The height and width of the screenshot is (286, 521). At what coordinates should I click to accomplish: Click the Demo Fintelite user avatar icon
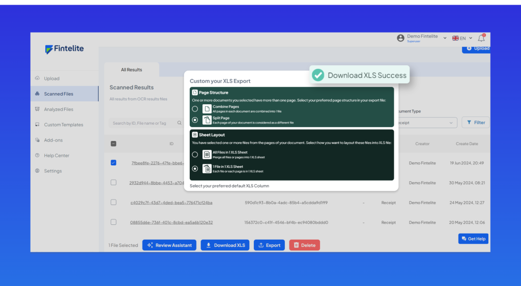coord(400,38)
